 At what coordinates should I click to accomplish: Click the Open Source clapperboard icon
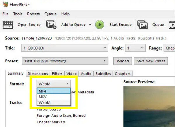(8, 25)
